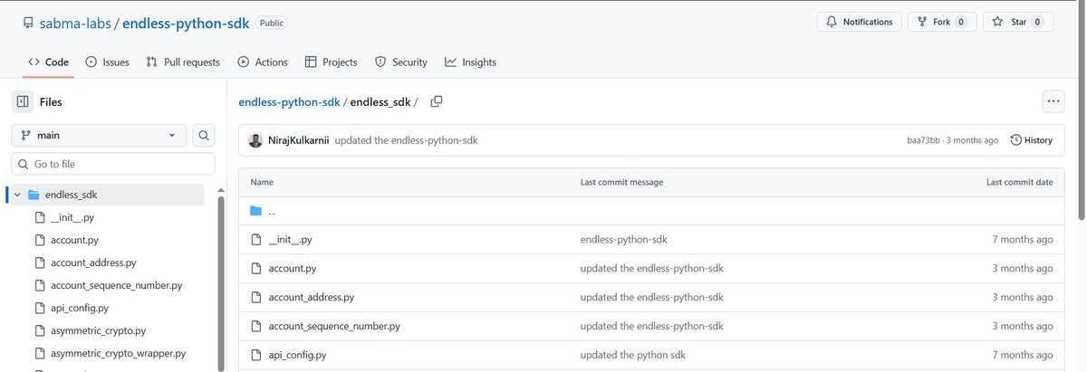Open __init__.py in the file table
The width and height of the screenshot is (1087, 372).
[290, 240]
